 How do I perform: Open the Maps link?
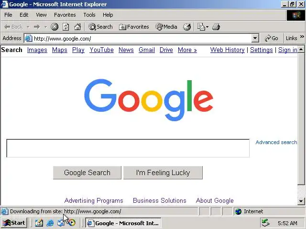point(59,50)
